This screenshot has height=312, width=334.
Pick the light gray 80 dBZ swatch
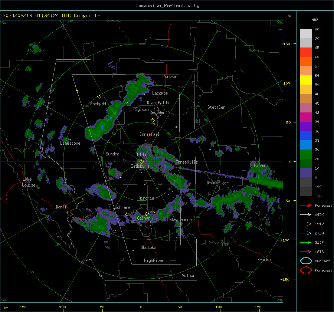coord(306,33)
